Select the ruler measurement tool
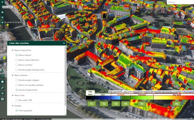Screen dimensions: 194x120 2,88
